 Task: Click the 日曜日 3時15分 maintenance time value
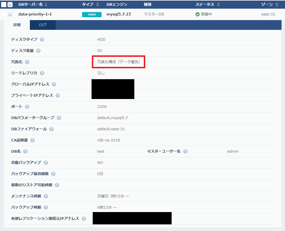tap(113, 196)
